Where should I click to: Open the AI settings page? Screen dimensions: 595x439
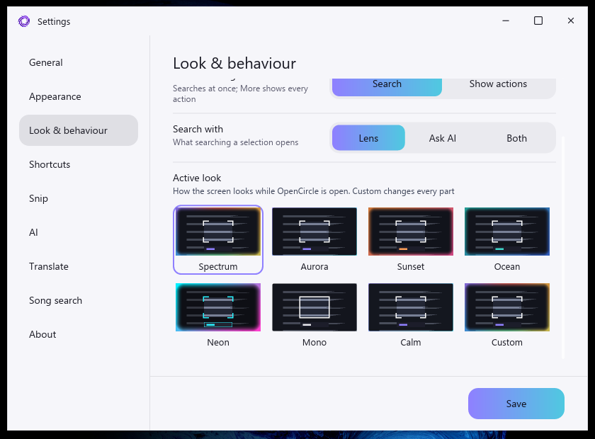click(x=79, y=232)
